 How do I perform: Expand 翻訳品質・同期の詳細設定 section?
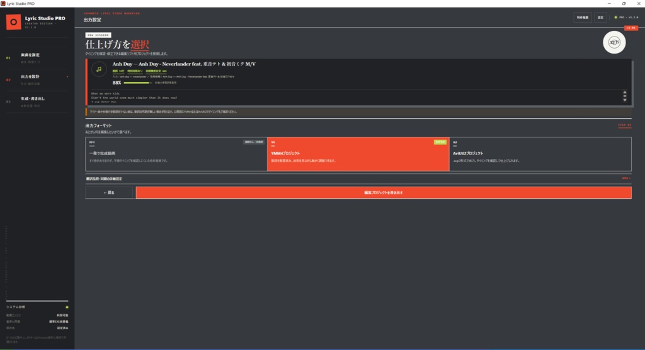coord(358,178)
